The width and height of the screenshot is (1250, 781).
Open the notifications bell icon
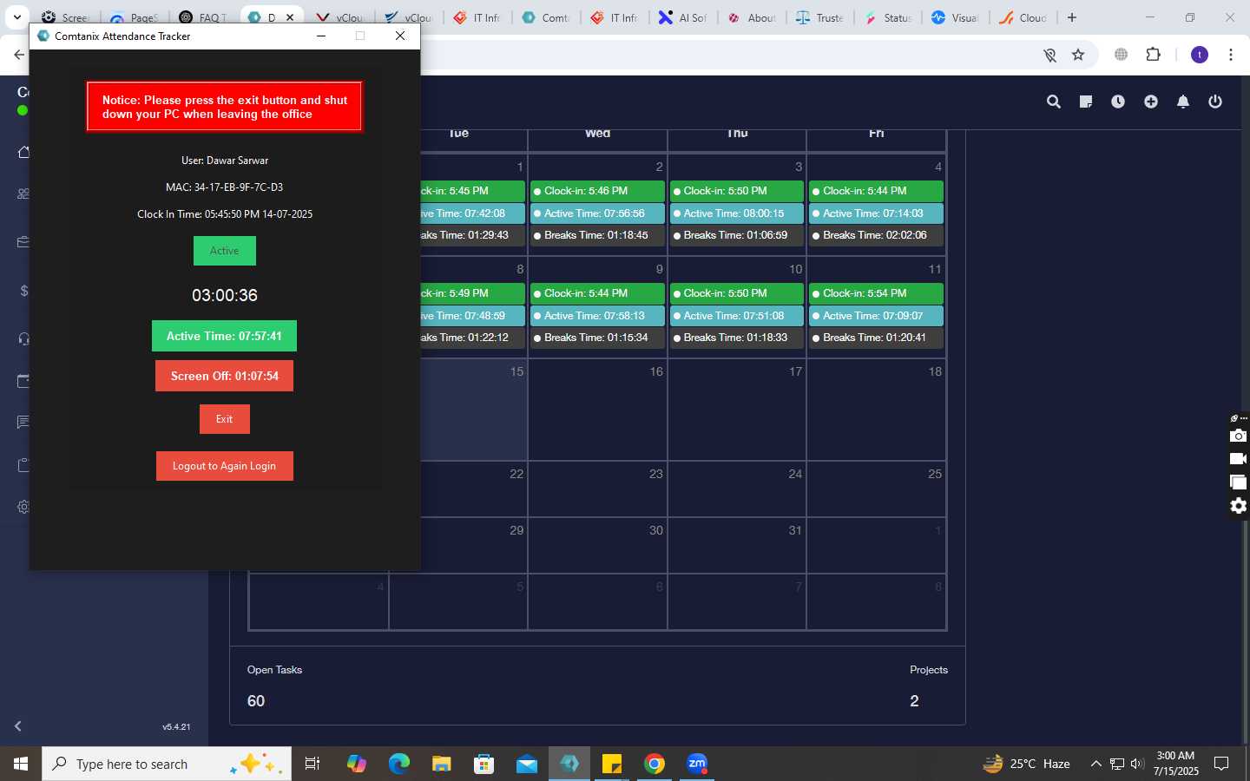(x=1183, y=102)
